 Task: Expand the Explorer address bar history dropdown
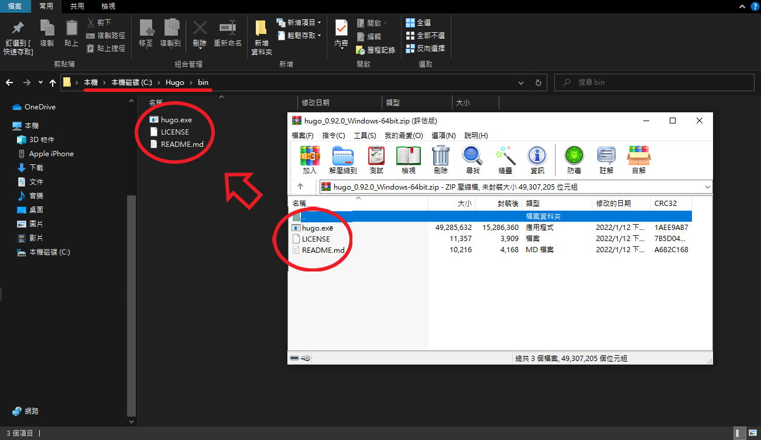(521, 82)
